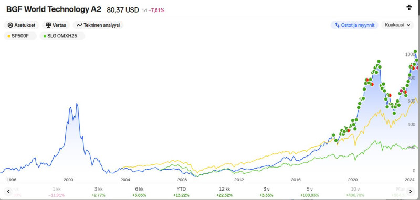
Task: Click the BGF World Technology A2 title
Action: pos(54,9)
